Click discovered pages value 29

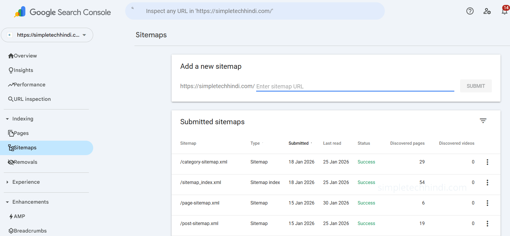[422, 162]
